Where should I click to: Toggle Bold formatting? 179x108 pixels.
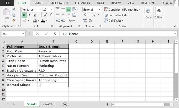pos(24,15)
